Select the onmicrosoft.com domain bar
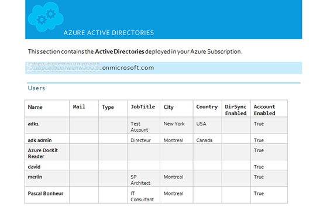The height and width of the screenshot is (213, 320). click(163, 68)
